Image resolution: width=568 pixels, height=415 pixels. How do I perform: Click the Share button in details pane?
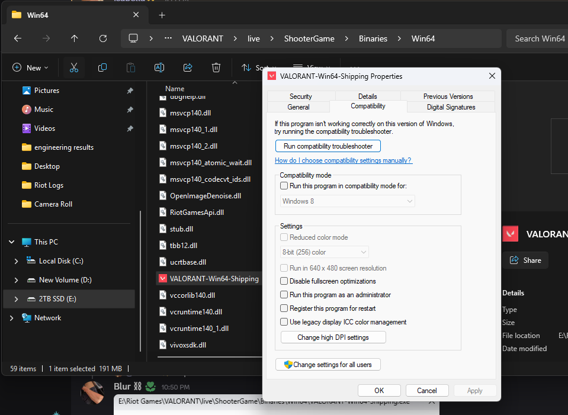coord(525,260)
